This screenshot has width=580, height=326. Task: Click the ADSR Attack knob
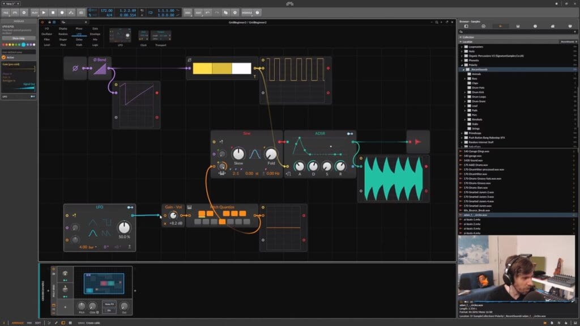(300, 166)
